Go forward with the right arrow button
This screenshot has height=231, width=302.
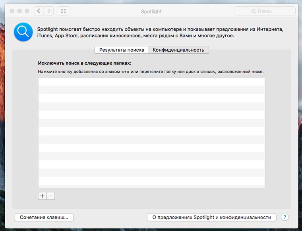pos(49,11)
